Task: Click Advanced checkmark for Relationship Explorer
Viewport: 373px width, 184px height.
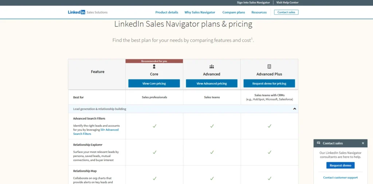Action: tap(212, 152)
